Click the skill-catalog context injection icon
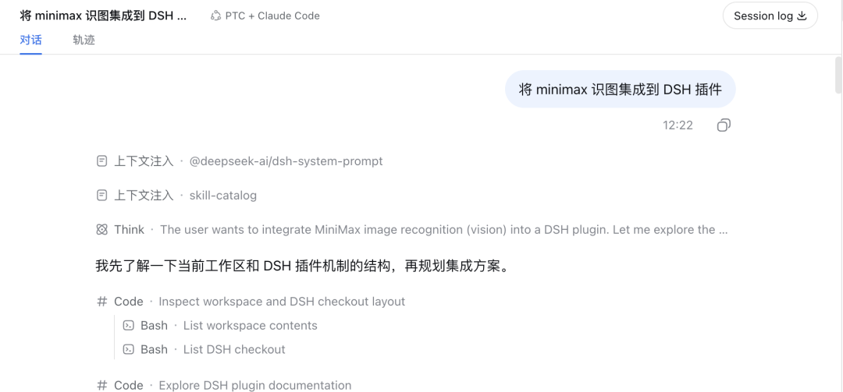Viewport: 843px width, 392px height. pos(101,196)
